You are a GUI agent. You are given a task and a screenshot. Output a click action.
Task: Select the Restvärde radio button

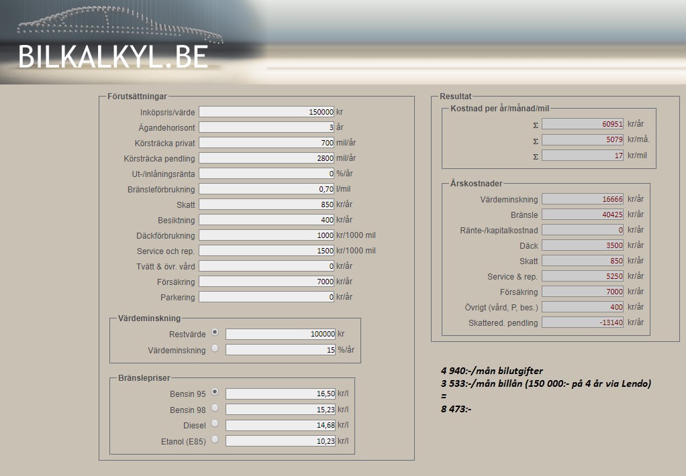(x=215, y=332)
